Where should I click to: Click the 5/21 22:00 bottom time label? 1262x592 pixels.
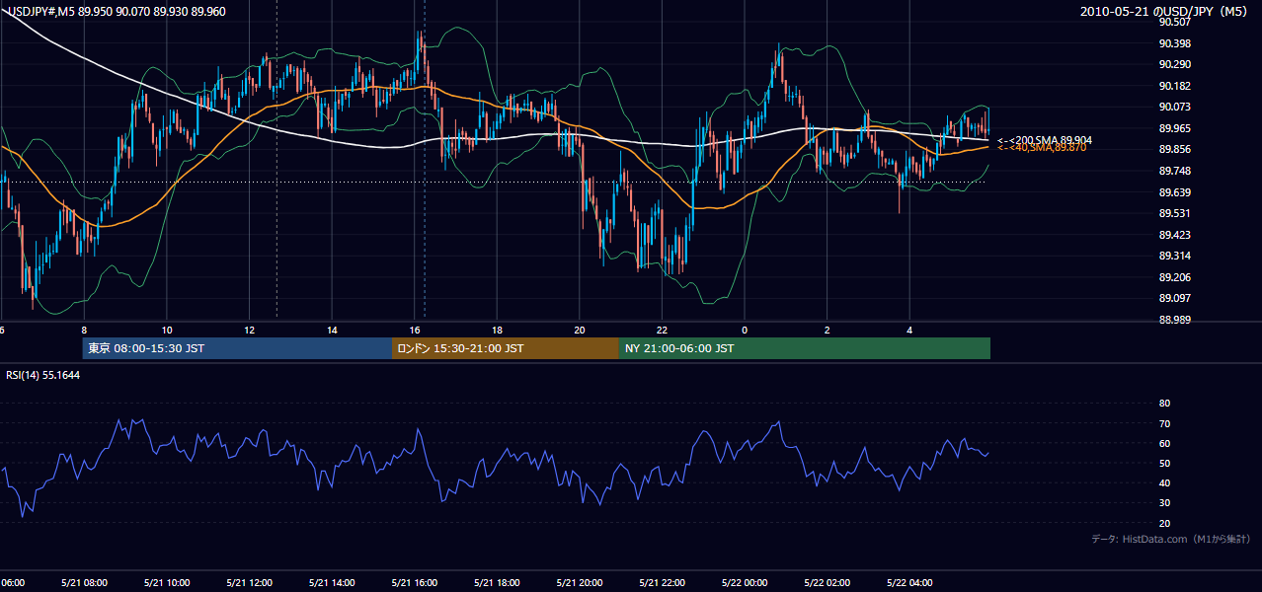tap(662, 583)
